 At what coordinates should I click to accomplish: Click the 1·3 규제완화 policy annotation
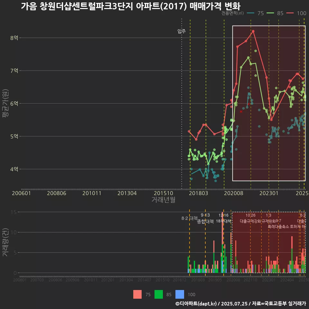point(268,218)
